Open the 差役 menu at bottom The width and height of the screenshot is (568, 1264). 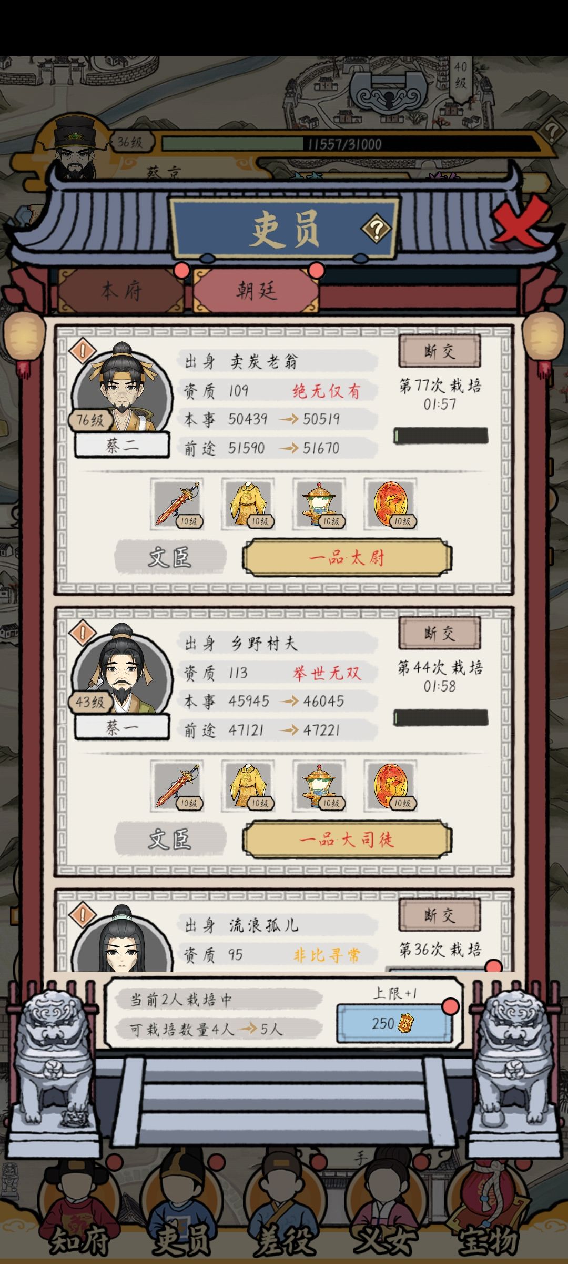[285, 1206]
